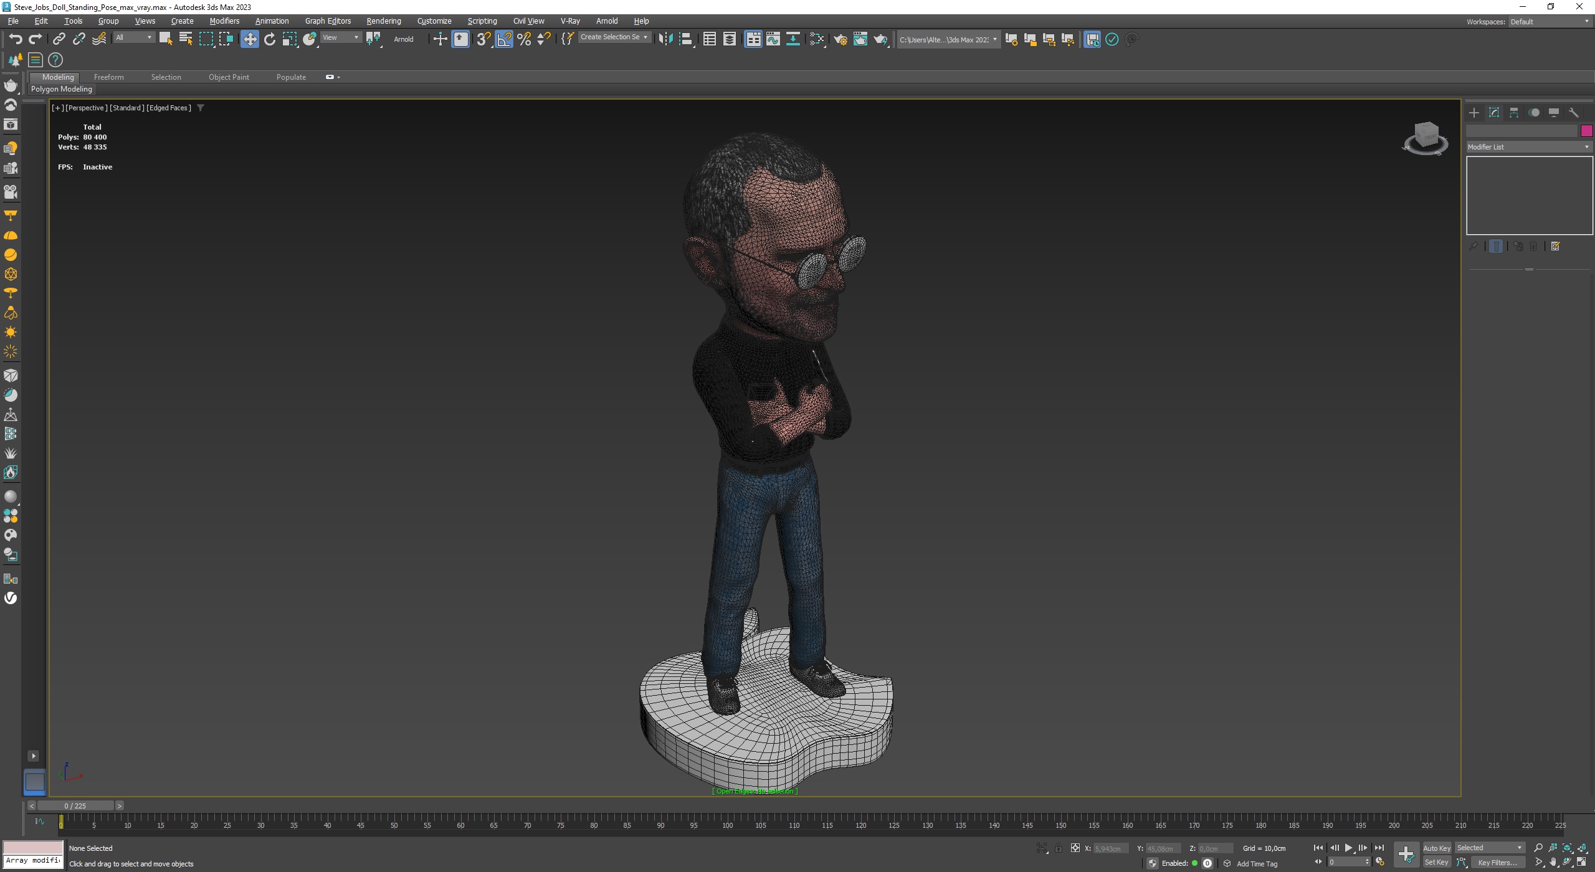Expand viewport layouts tab arrow
This screenshot has width=1595, height=872.
coord(34,756)
